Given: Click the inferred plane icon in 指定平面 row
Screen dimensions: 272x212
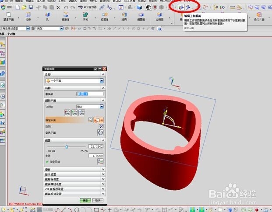Looking at the screenshot, I should pyautogui.click(x=97, y=120).
